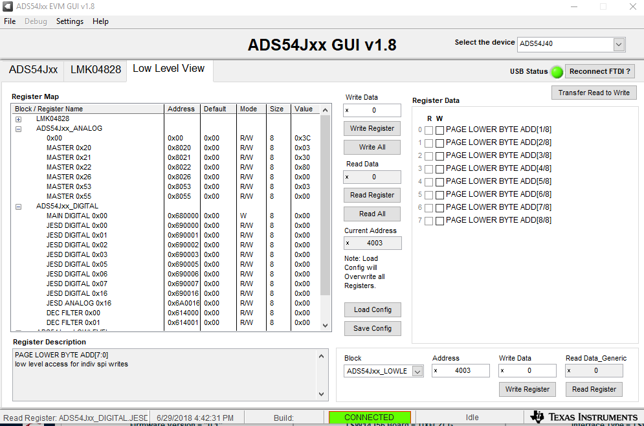Select MASTER 0x20 register row

click(x=166, y=148)
